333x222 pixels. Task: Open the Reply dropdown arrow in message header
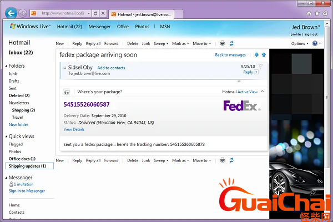click(x=256, y=72)
